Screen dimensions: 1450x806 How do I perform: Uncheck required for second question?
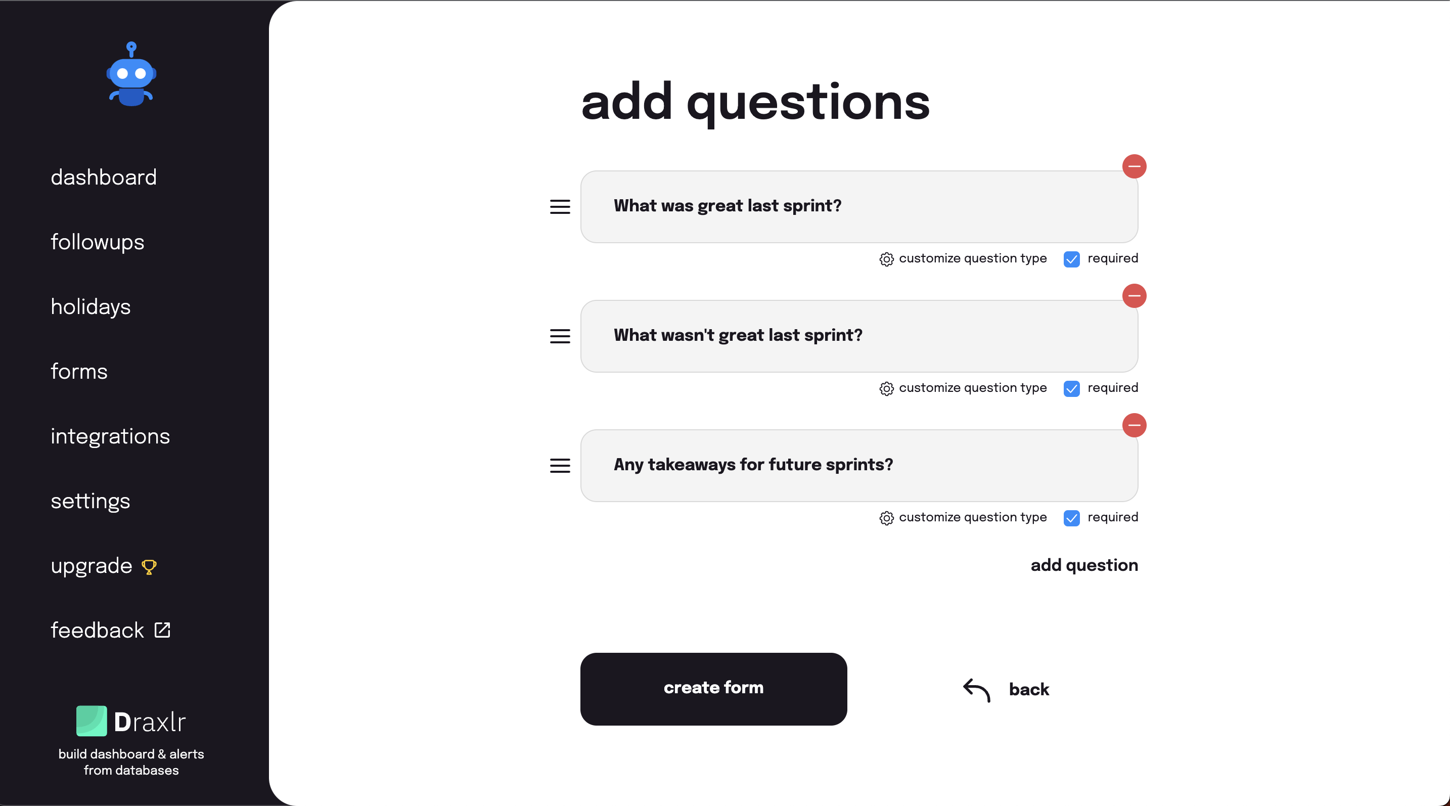(x=1072, y=388)
